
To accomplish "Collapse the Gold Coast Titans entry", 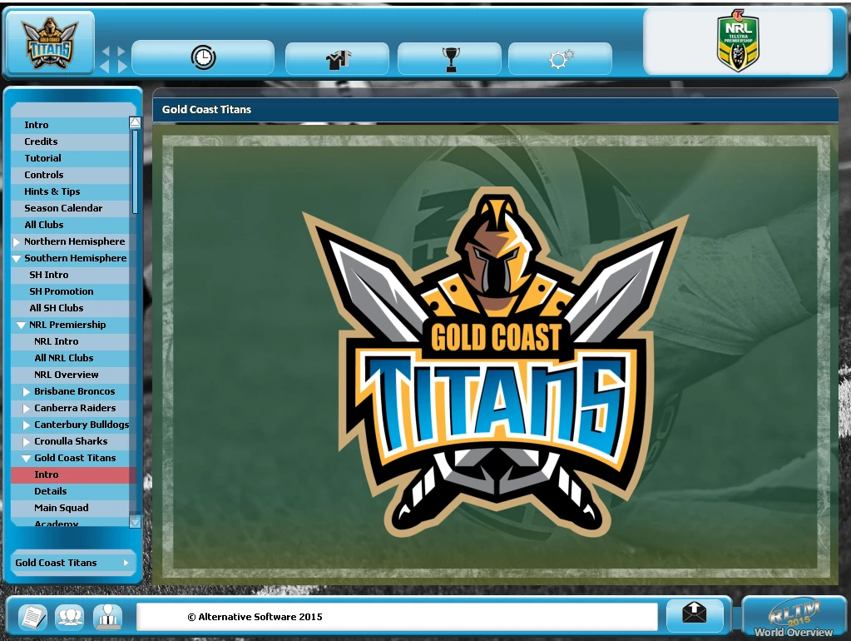I will pos(26,459).
